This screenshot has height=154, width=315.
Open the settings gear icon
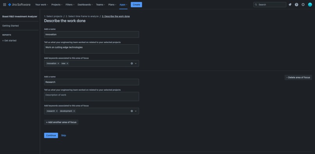[x=303, y=5]
